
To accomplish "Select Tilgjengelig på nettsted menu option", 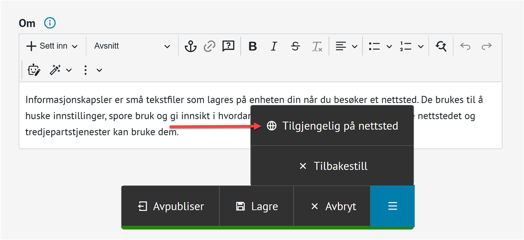I will click(332, 126).
